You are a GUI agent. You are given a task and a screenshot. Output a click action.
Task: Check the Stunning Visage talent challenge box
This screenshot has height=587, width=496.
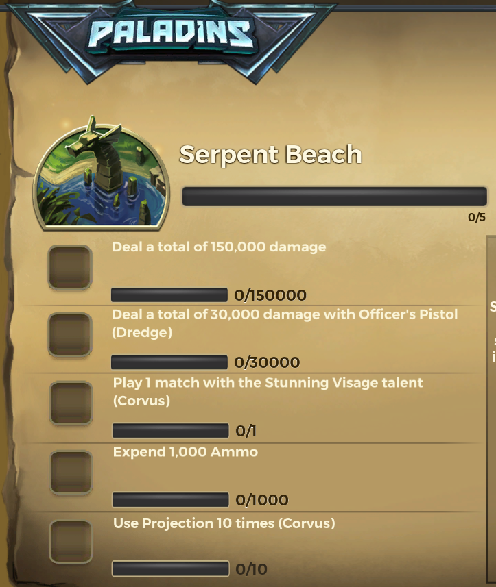71,403
